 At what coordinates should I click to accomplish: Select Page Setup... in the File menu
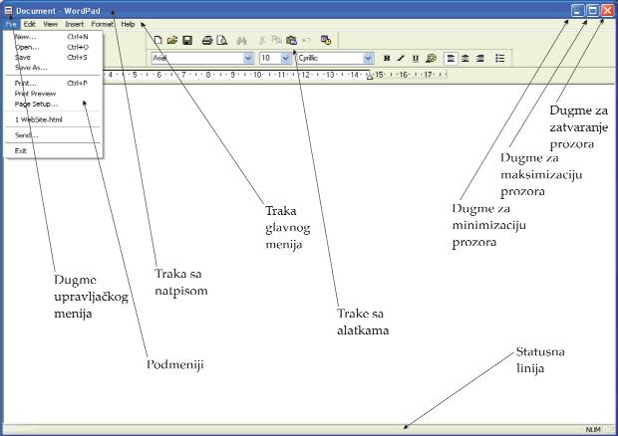[x=53, y=104]
